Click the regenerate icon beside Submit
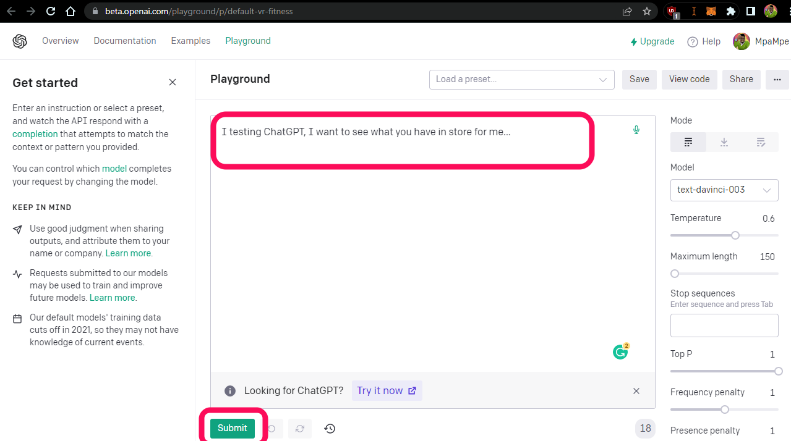 coord(300,429)
